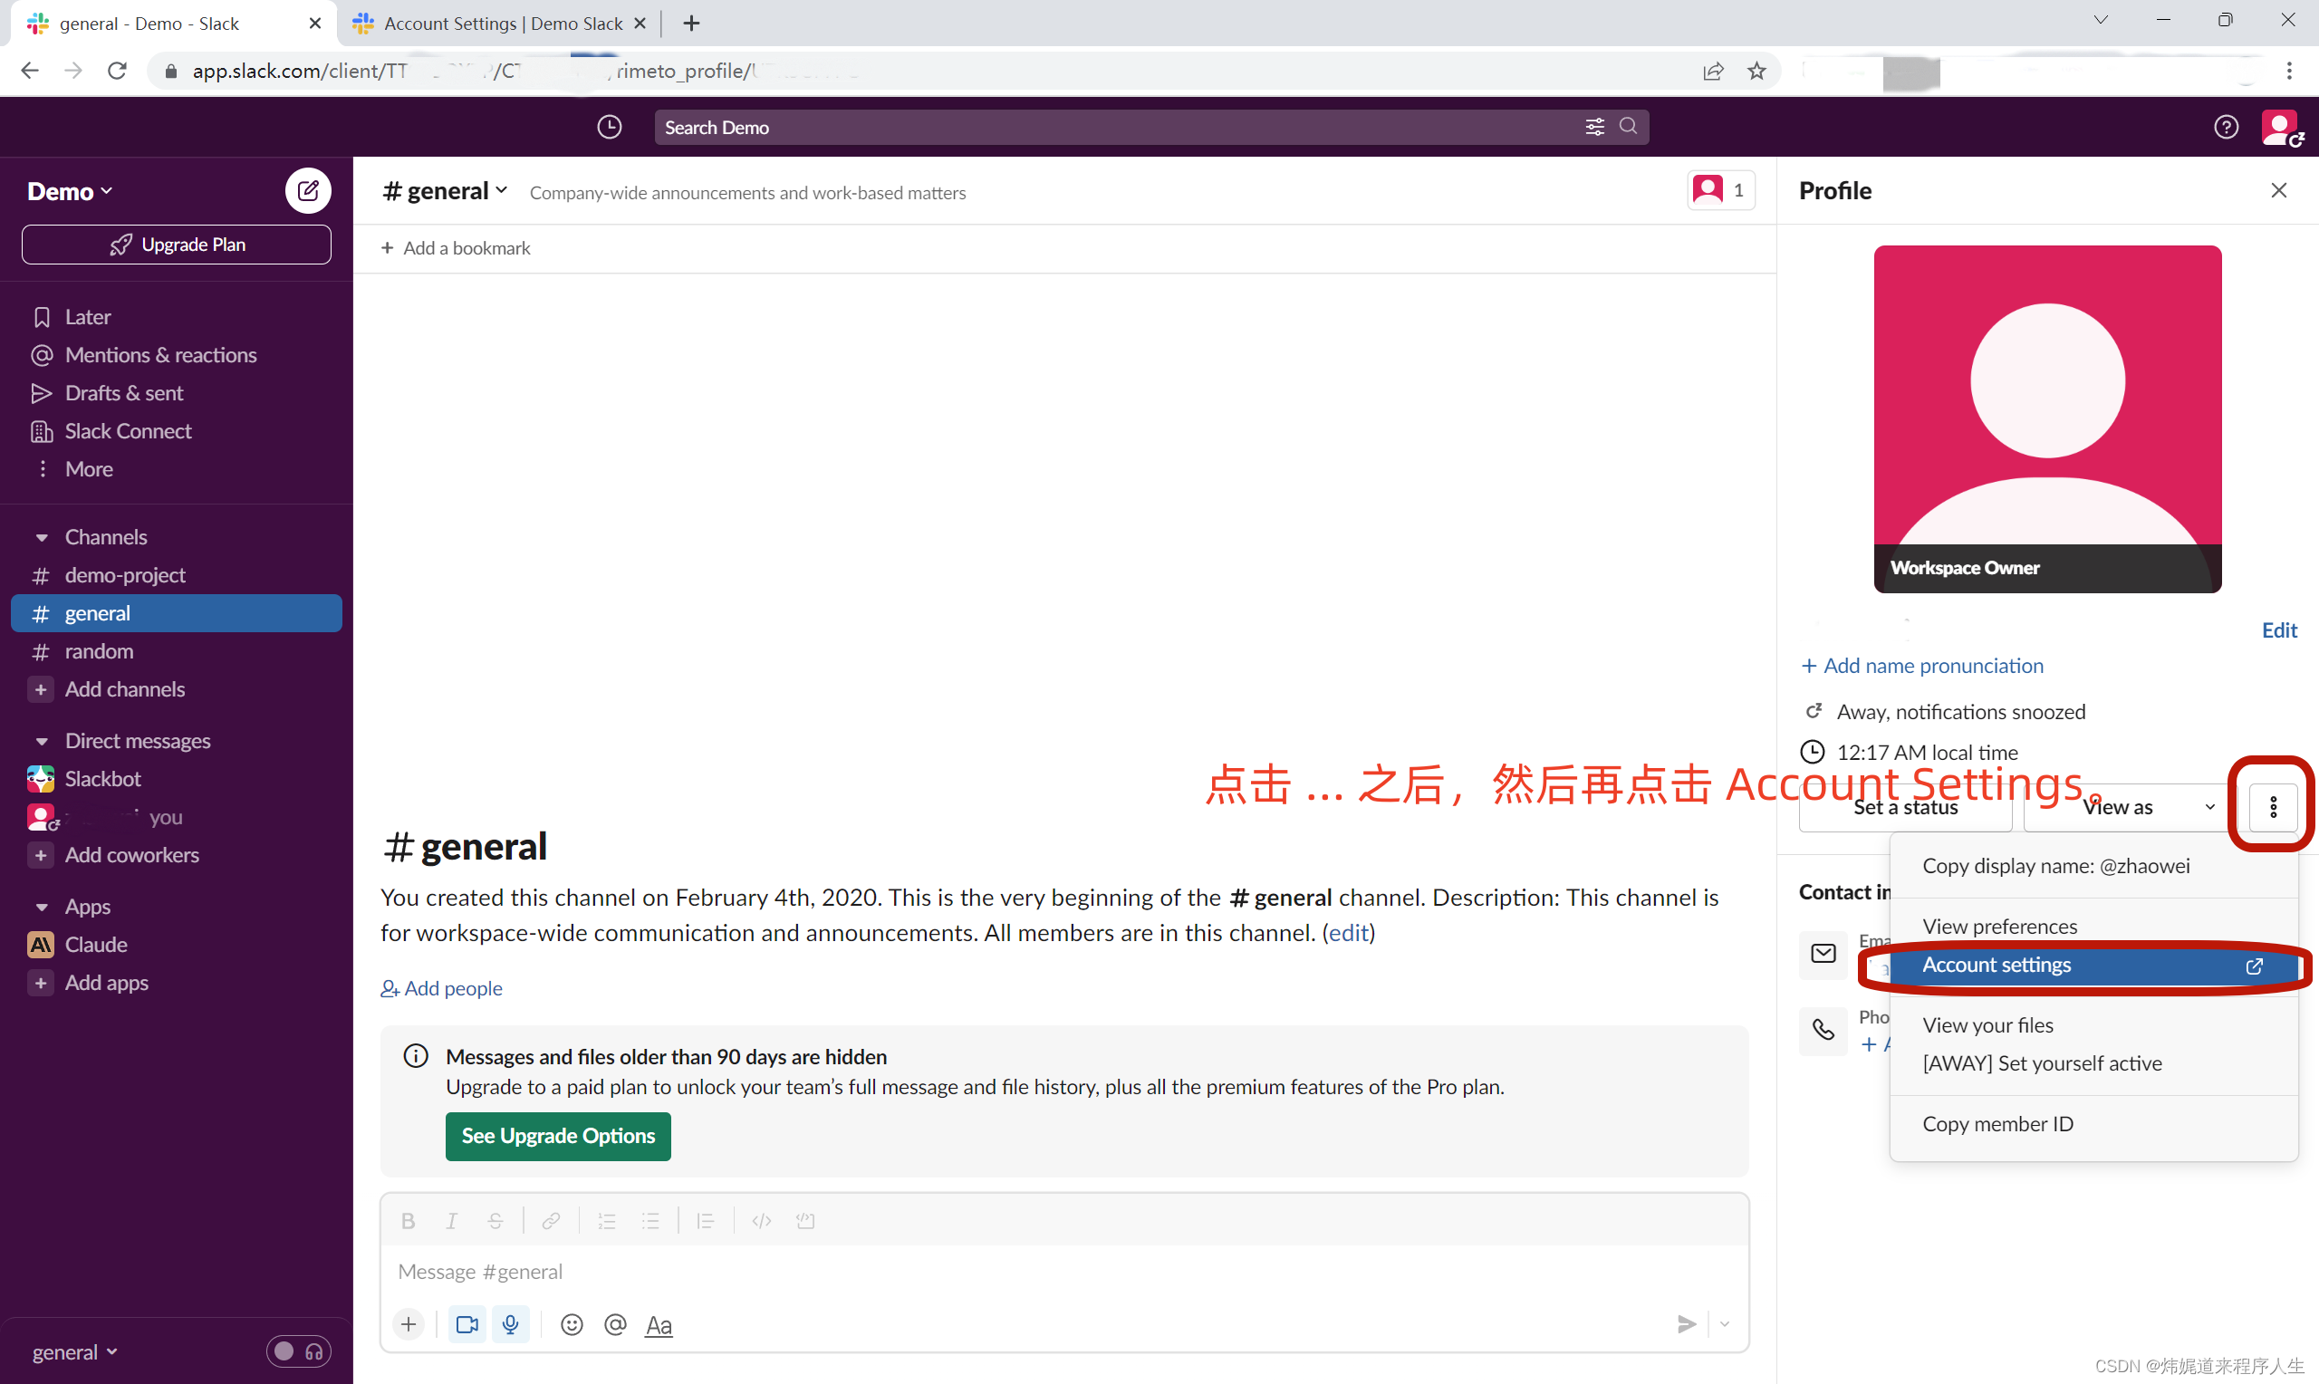Open the help question mark icon
Image resolution: width=2319 pixels, height=1384 pixels.
pos(2226,127)
